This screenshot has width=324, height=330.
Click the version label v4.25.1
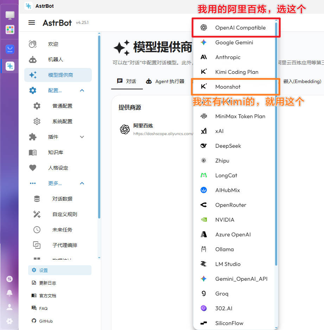pyautogui.click(x=82, y=23)
